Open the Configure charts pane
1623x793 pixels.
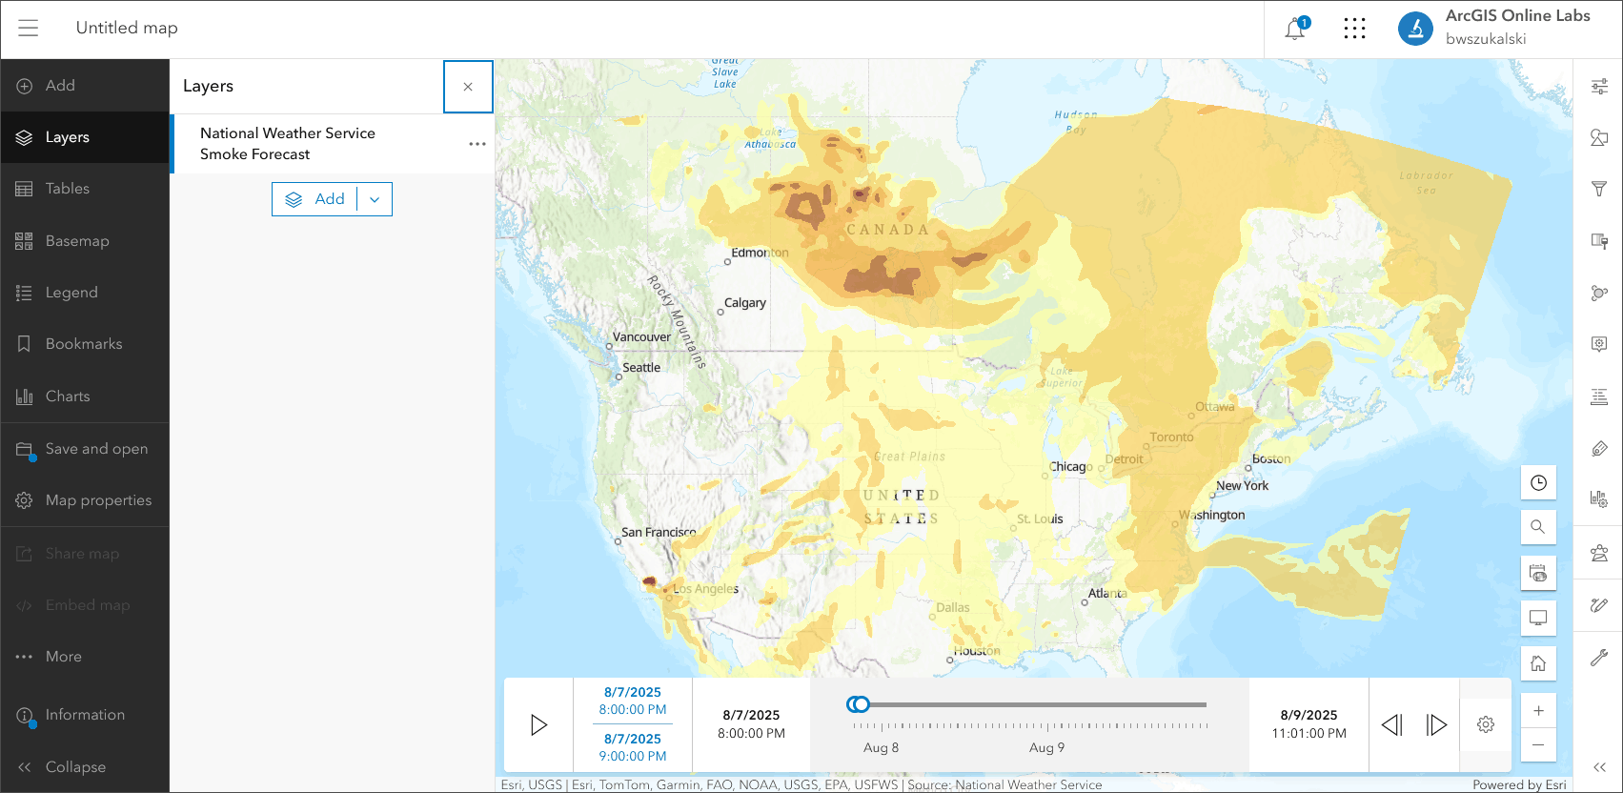[x=1599, y=499]
